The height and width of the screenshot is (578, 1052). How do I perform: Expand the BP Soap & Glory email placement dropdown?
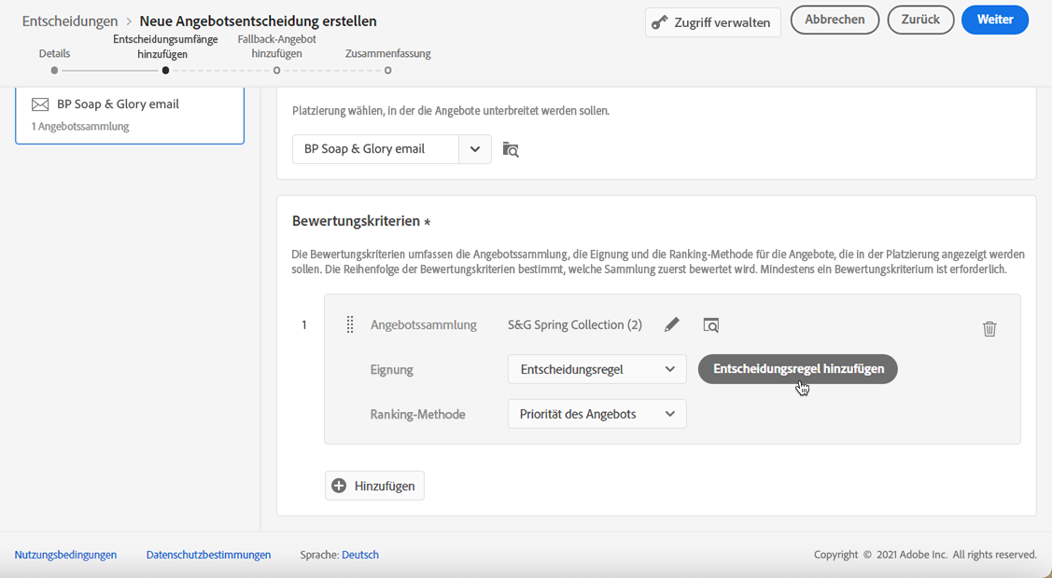coord(474,149)
